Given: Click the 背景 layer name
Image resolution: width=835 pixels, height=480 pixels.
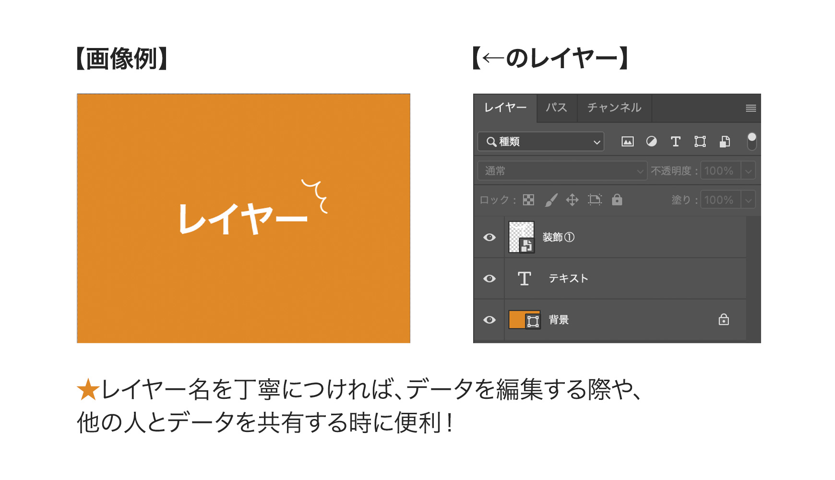Looking at the screenshot, I should (559, 320).
